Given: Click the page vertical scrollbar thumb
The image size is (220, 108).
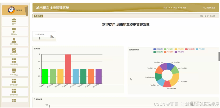Looking at the screenshot, I should (x=219, y=56).
